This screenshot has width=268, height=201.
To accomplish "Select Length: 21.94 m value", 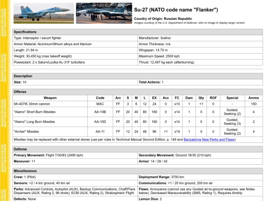I will [x=26, y=50].
